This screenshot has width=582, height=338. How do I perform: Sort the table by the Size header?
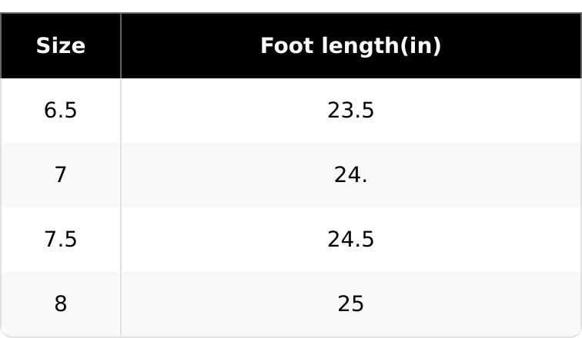61,46
